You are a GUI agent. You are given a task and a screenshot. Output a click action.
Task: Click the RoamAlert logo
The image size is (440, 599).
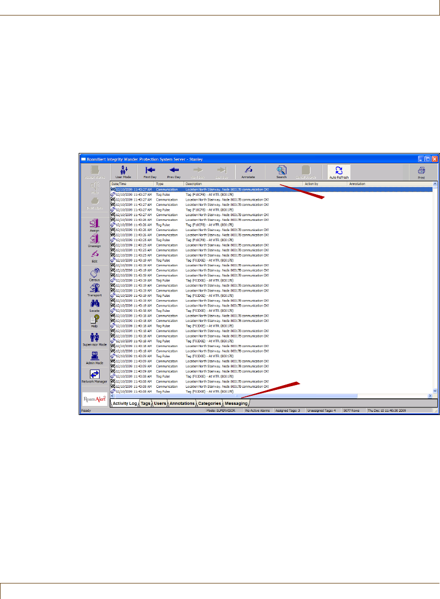pyautogui.click(x=95, y=399)
